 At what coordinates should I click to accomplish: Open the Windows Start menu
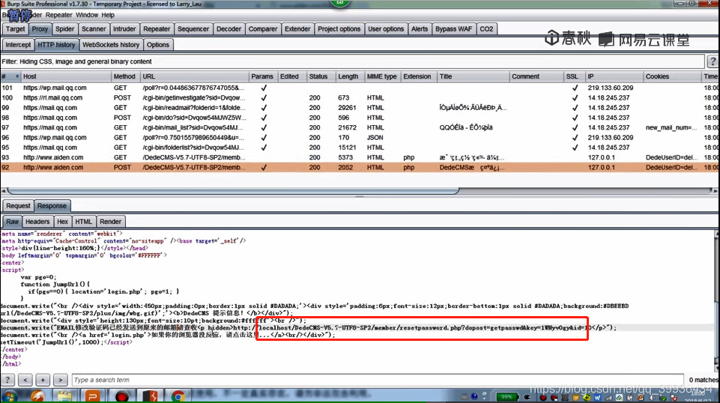pos(10,396)
